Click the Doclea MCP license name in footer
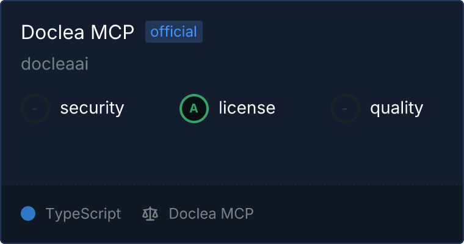This screenshot has width=464, height=244. click(211, 213)
